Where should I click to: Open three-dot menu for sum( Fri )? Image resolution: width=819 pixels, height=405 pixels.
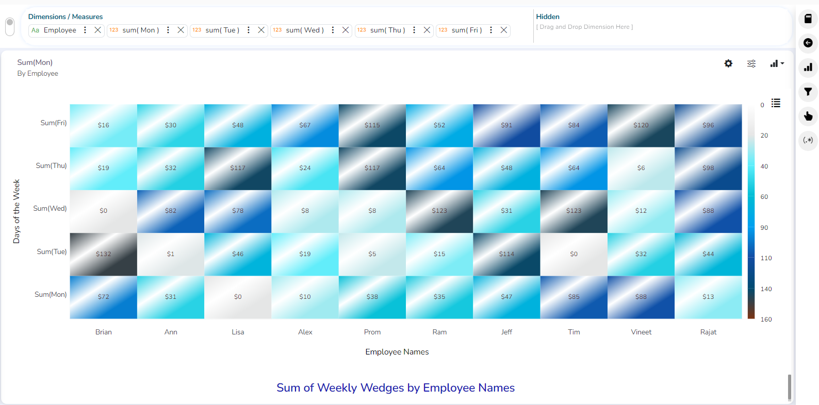(x=491, y=30)
